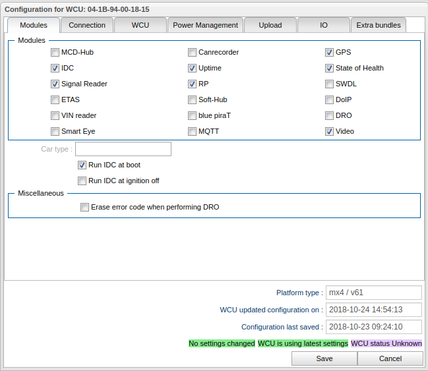The image size is (428, 371).
Task: Check the DoIP module box
Action: click(330, 100)
